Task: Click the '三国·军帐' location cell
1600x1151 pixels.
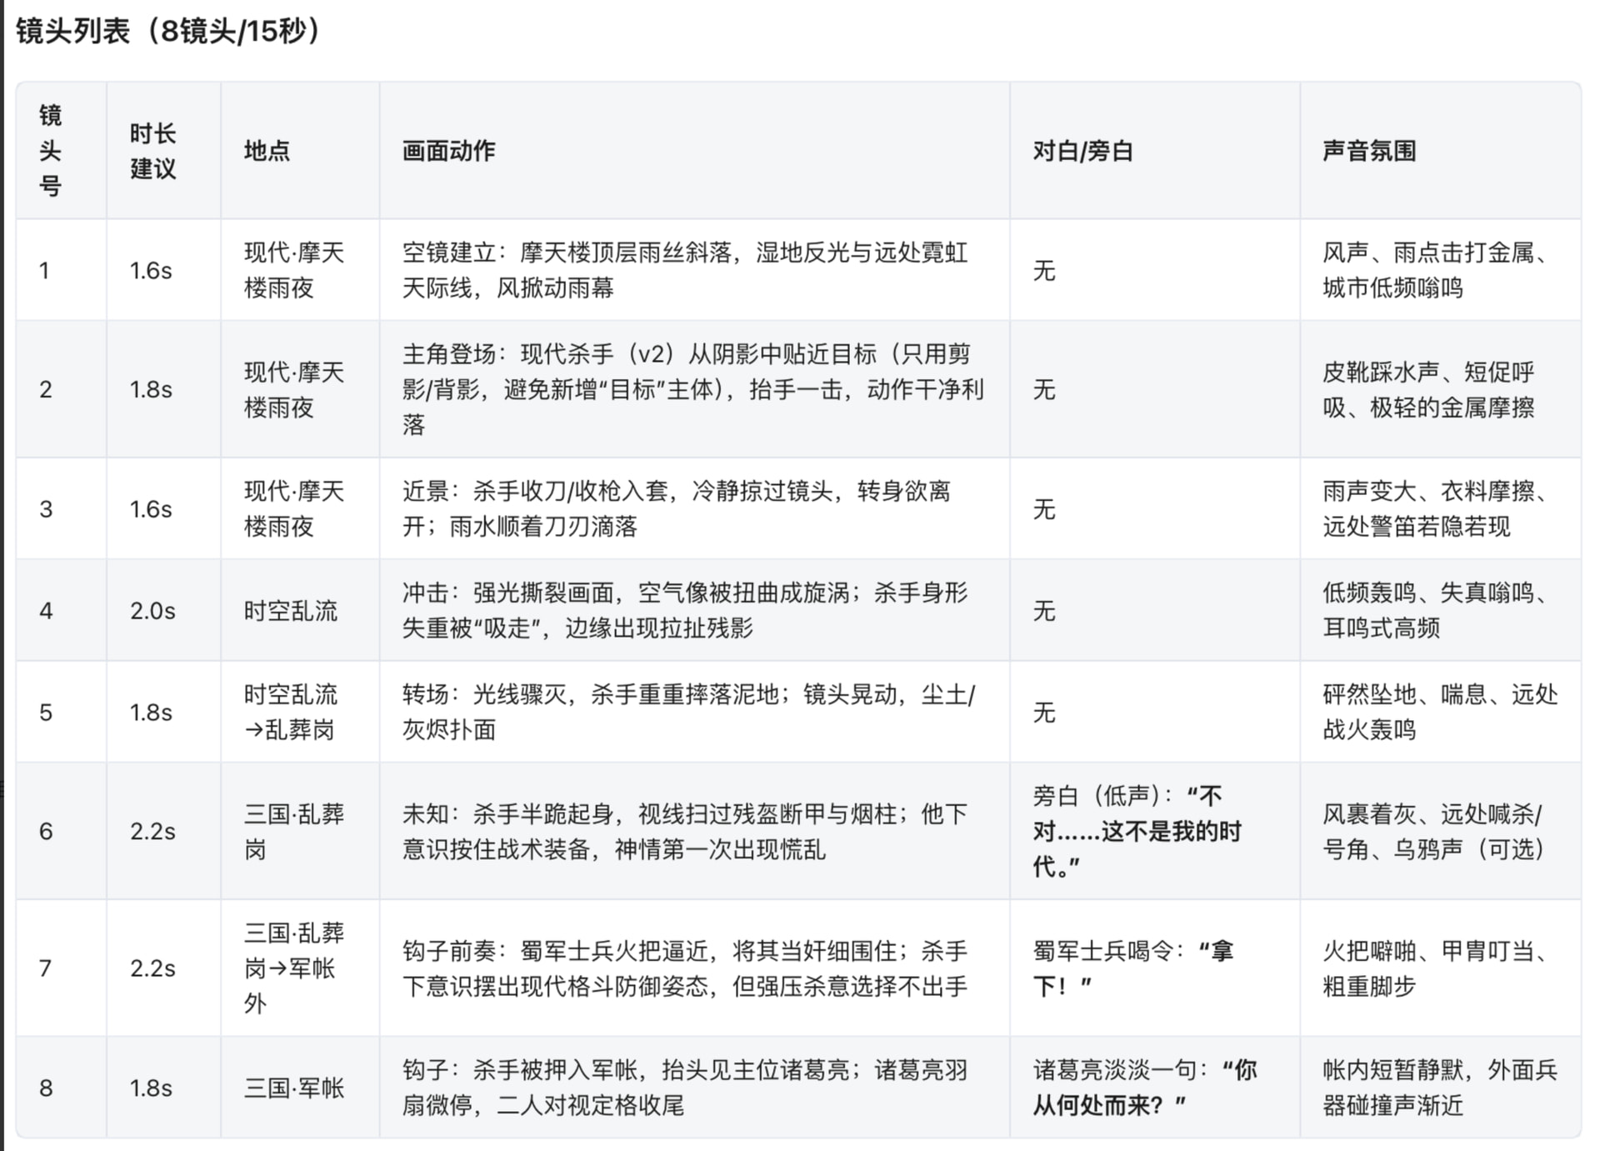Action: tap(293, 1088)
